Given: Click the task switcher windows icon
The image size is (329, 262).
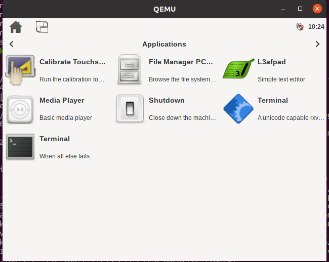Looking at the screenshot, I should pyautogui.click(x=42, y=27).
